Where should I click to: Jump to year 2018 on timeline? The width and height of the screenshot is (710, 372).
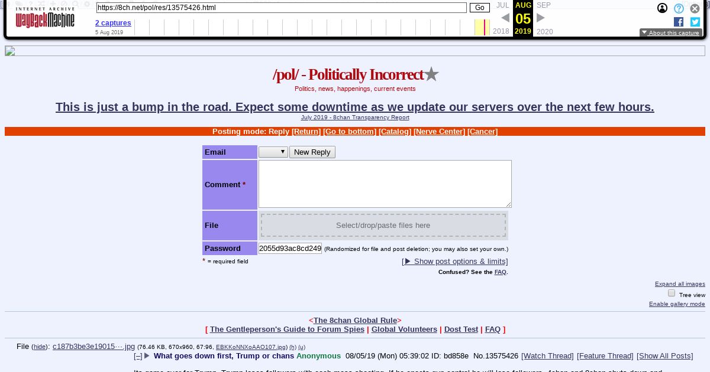(501, 31)
